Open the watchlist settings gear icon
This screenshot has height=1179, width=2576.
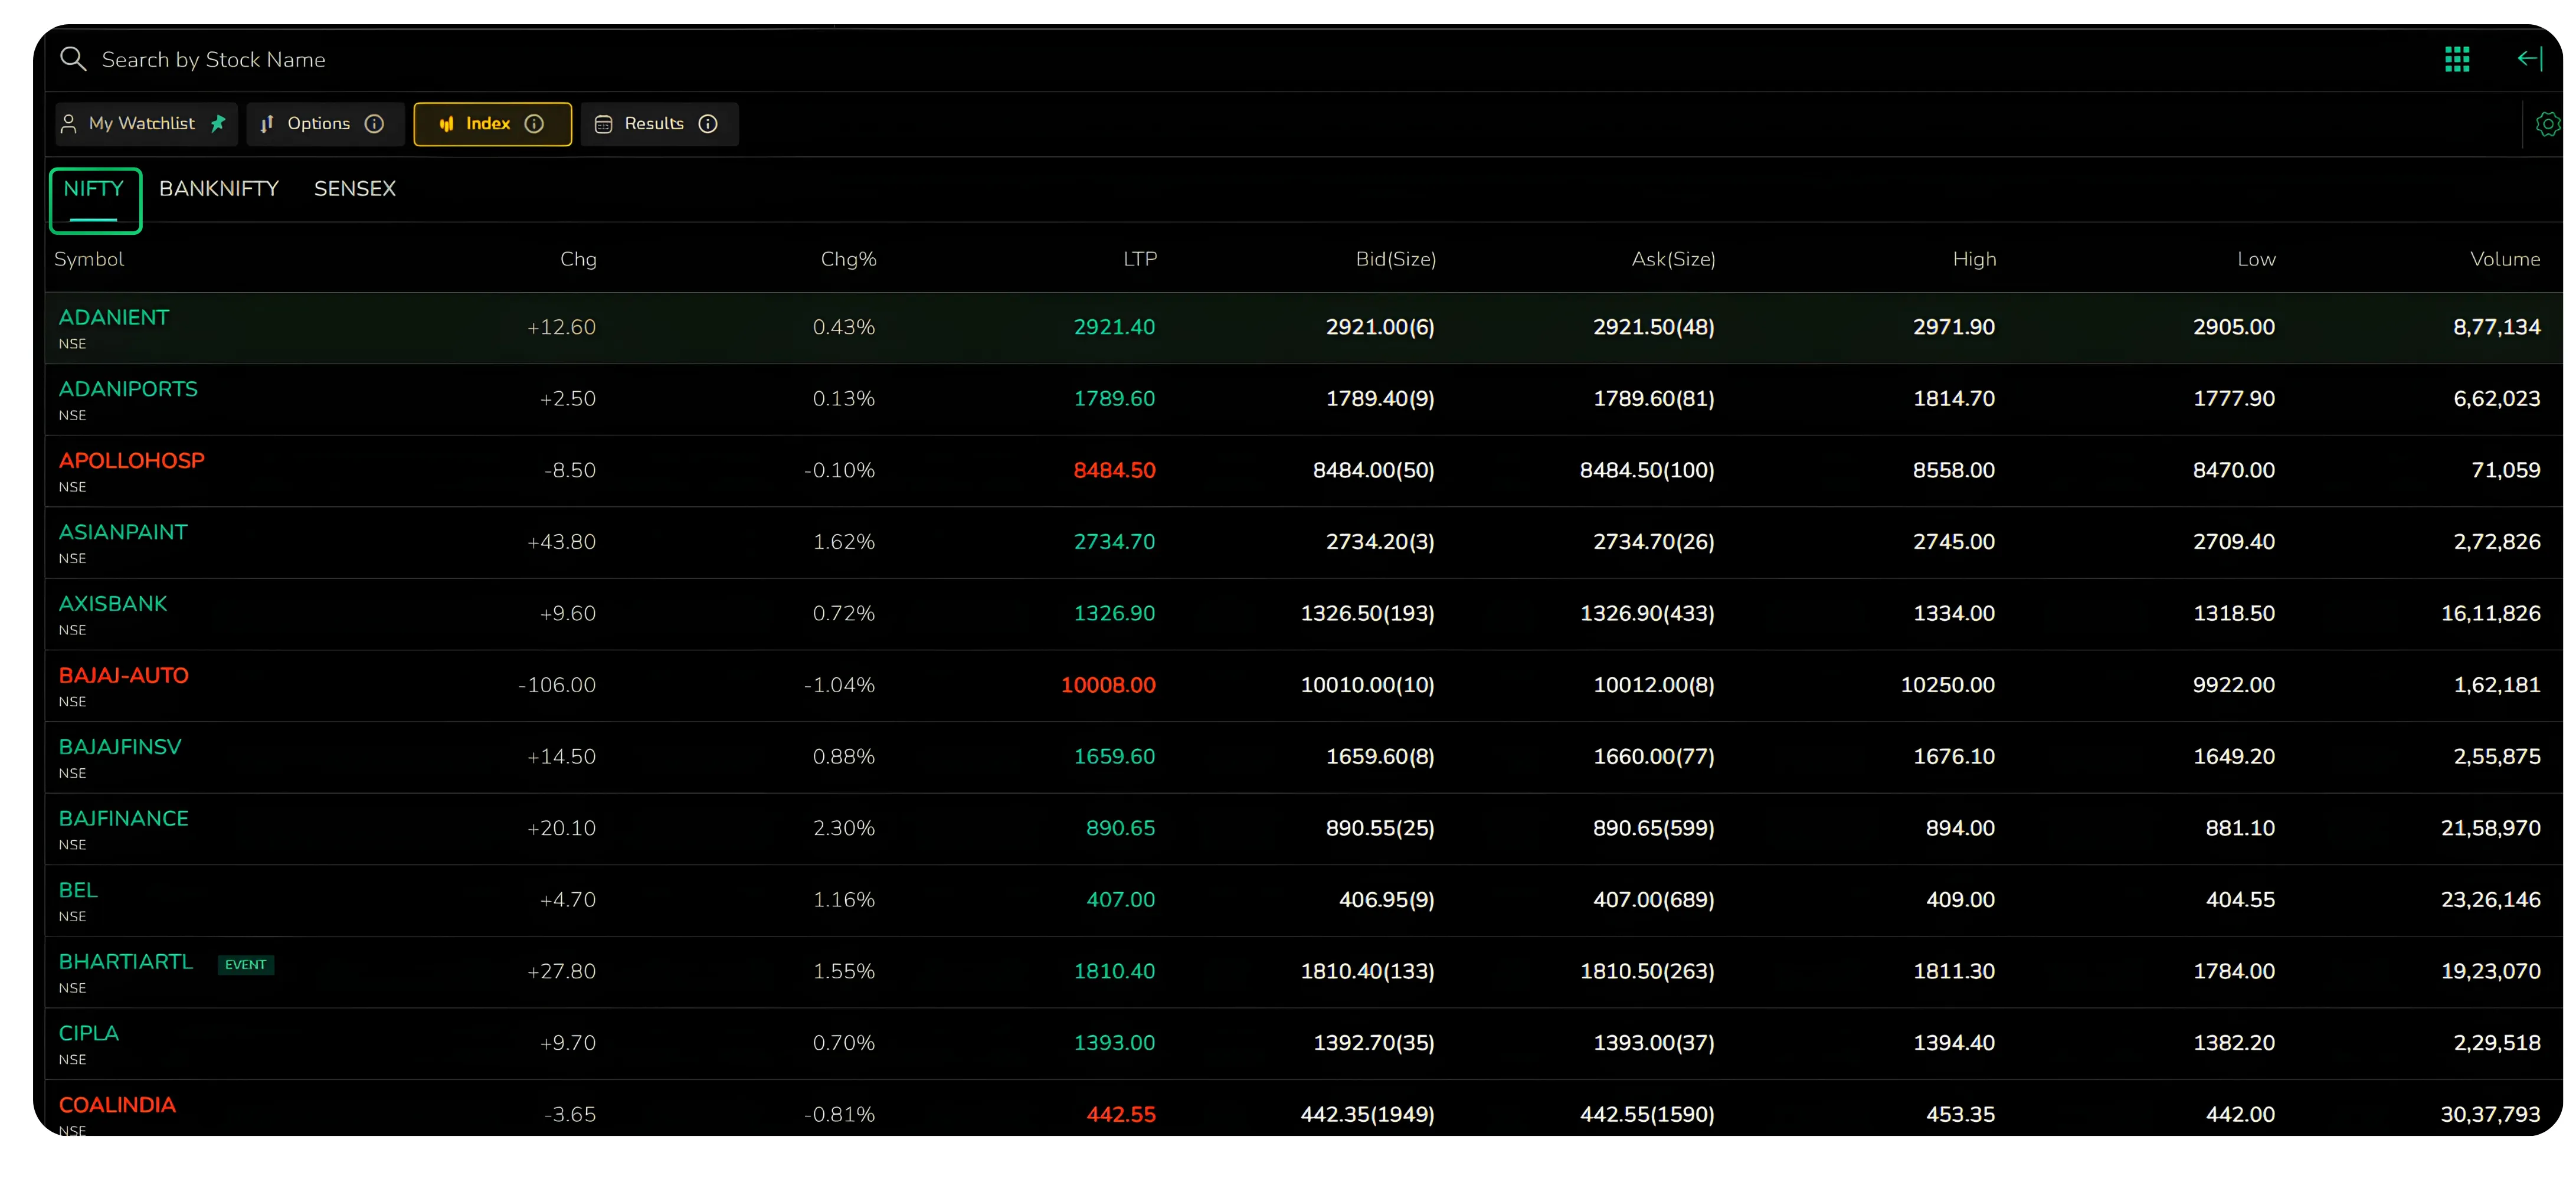point(2547,124)
